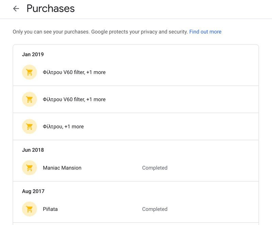Click the Jan 2019 section heading
This screenshot has height=225, width=272.
pyautogui.click(x=33, y=54)
